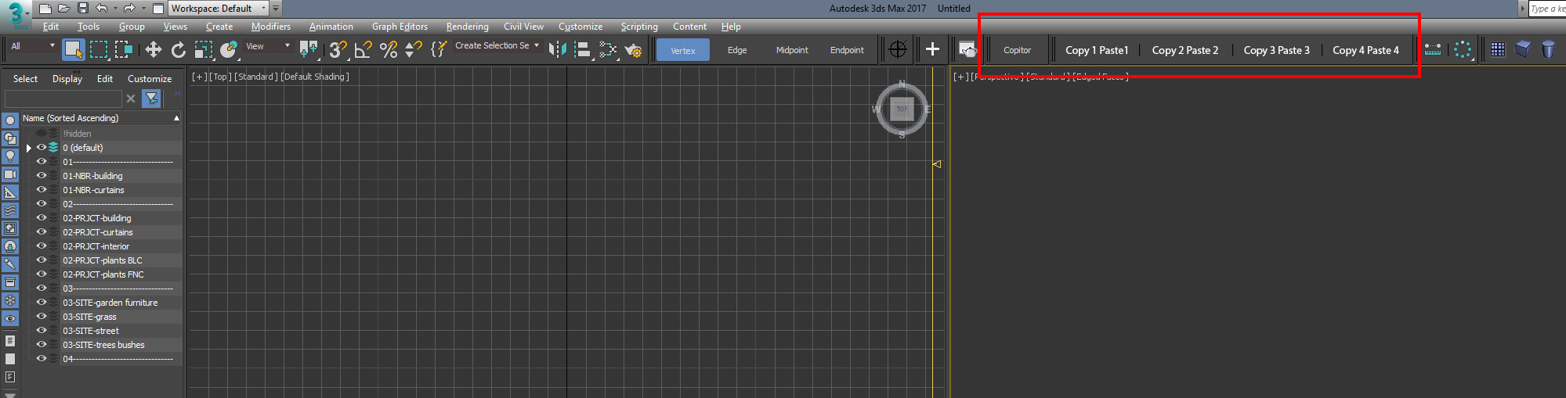
Task: Click the blue box primitive icon
Action: click(1523, 49)
